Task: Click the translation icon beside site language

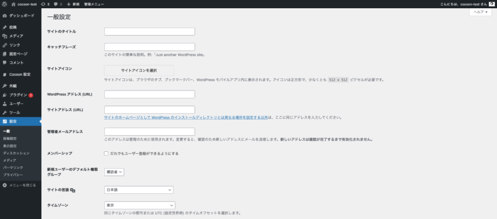Action: click(x=73, y=190)
